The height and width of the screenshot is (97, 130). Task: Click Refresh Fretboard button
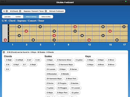[x=57, y=11]
